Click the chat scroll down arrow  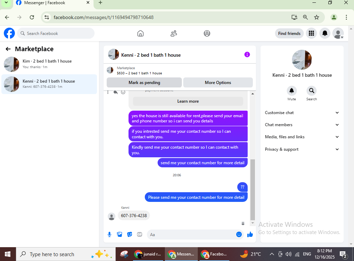(x=253, y=223)
